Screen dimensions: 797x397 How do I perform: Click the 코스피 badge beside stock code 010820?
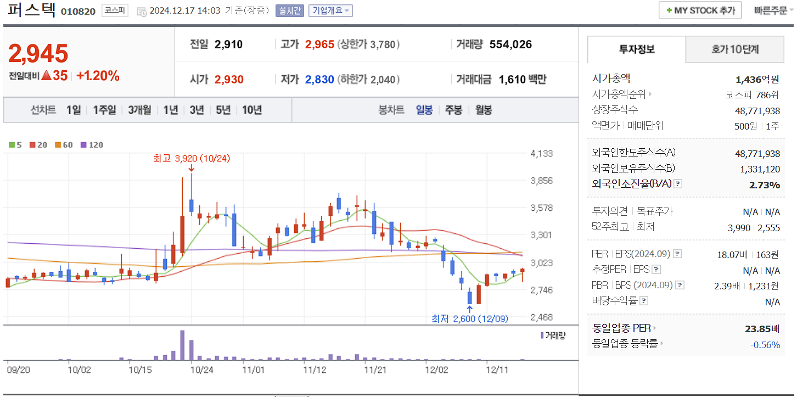114,11
